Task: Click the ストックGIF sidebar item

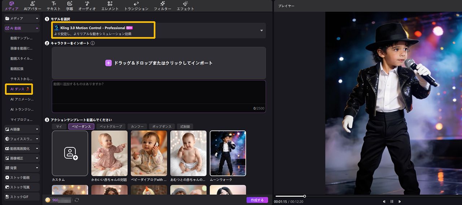Action: [x=22, y=197]
